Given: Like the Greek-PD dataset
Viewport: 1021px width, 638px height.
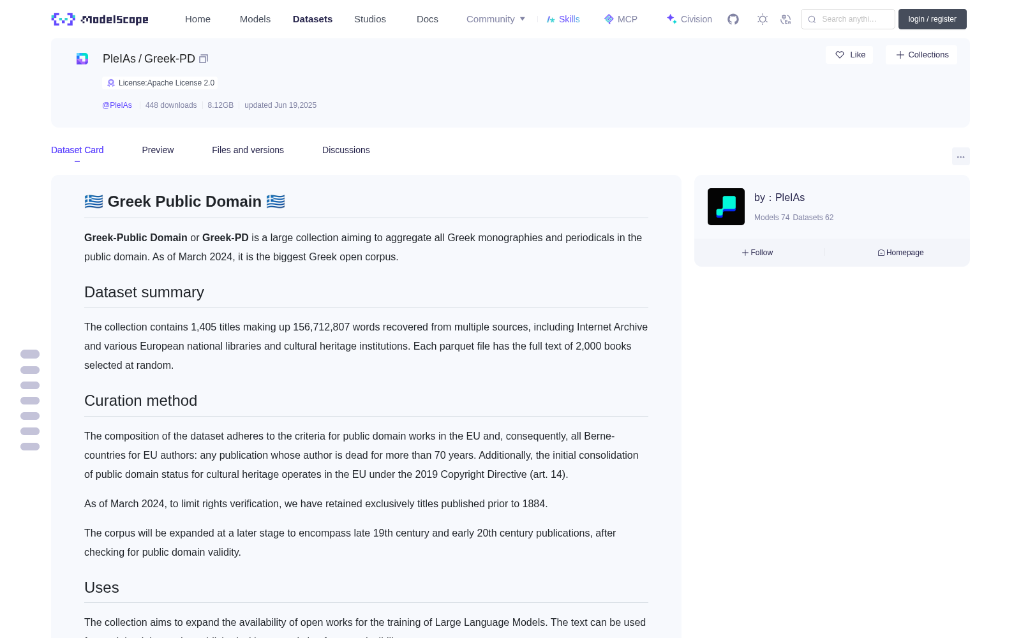Looking at the screenshot, I should 849,55.
